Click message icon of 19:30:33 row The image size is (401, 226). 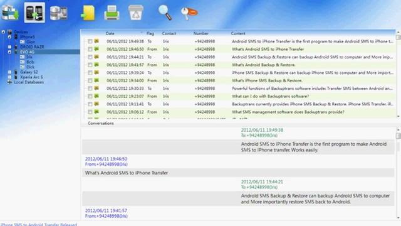(96, 88)
